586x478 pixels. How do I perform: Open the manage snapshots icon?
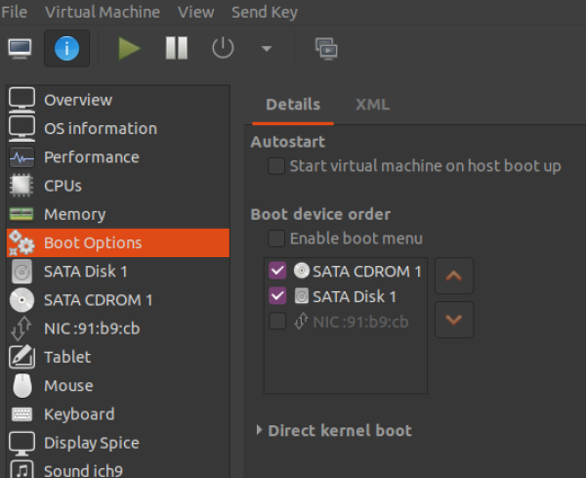[326, 49]
